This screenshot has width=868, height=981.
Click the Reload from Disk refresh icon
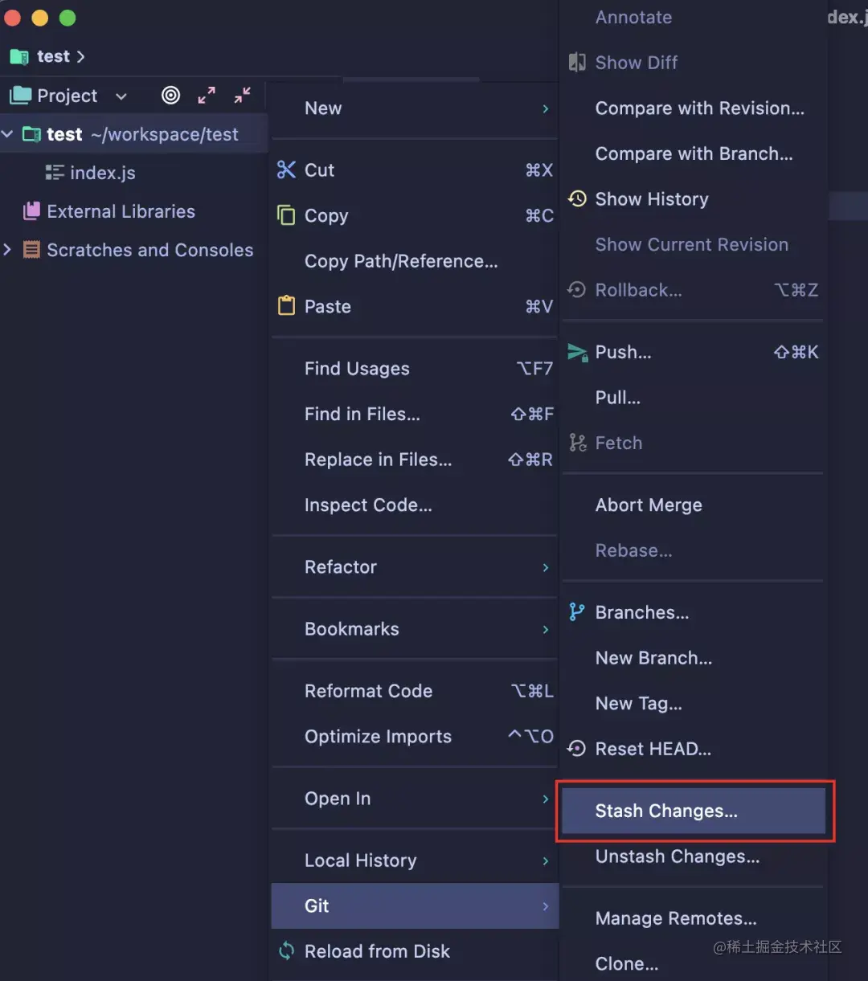click(286, 951)
